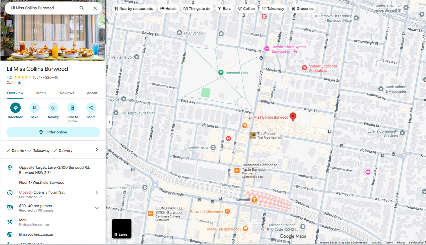Switch to the About tab
This screenshot has height=245, width=426.
92,93
